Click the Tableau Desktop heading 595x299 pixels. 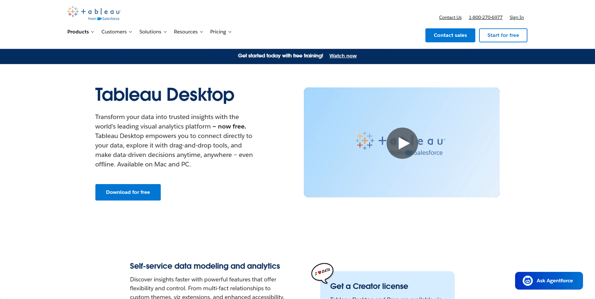coord(165,94)
